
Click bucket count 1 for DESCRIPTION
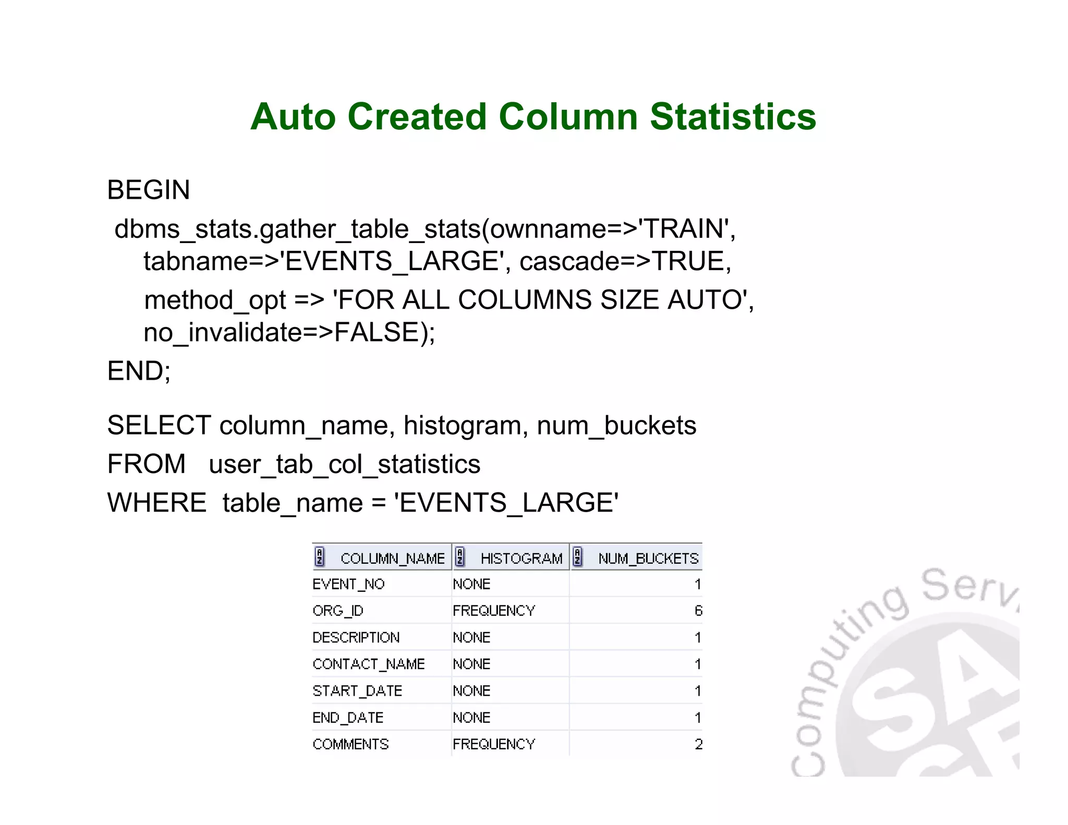[698, 637]
